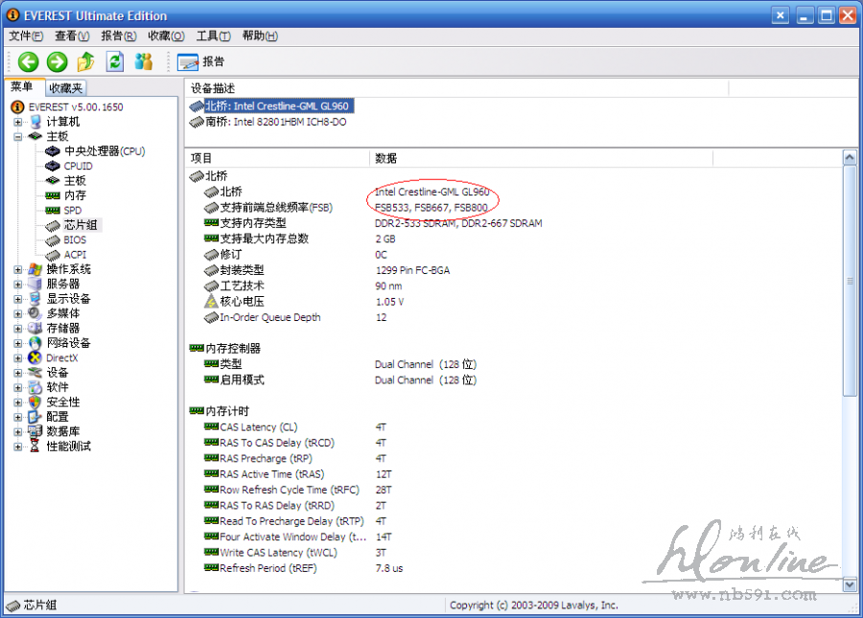Select the 核心电压 row with warning icon

click(x=512, y=302)
